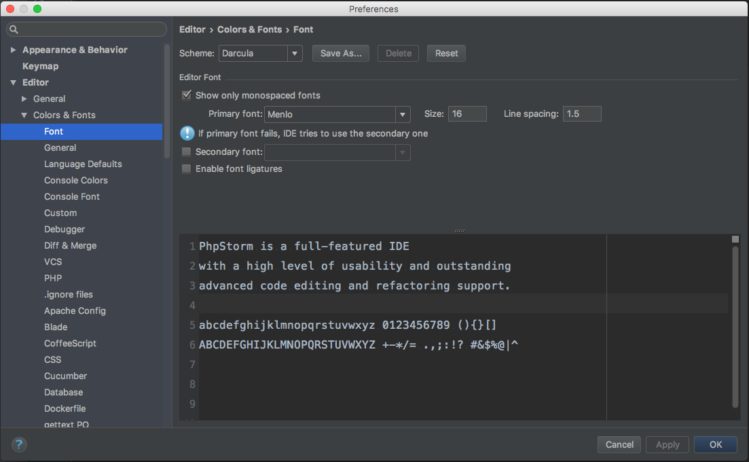Select Cucumber color settings
The width and height of the screenshot is (749, 462).
(x=65, y=376)
